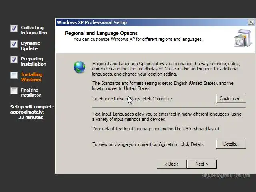Click the 'Regional and Language Options' heading
Screen dimensions: 256x192
click(101, 33)
